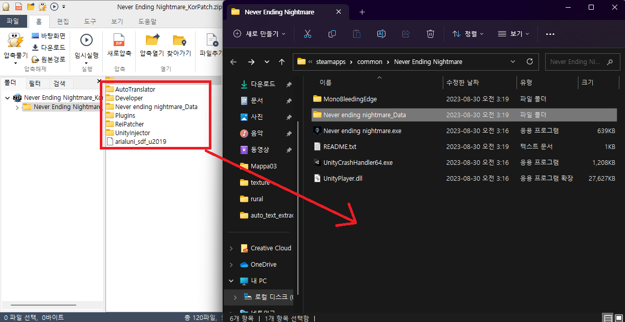Click the Explorer search input field
This screenshot has width=625, height=322.
tap(582, 61)
